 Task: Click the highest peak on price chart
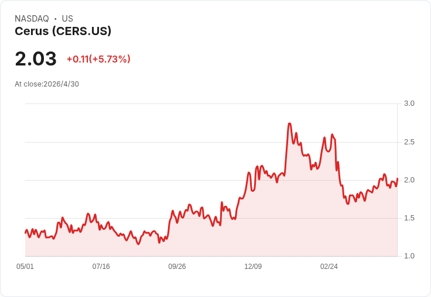tap(289, 123)
